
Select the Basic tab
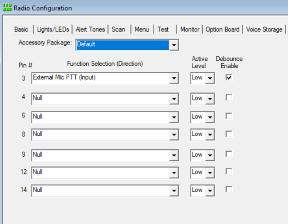pos(21,30)
